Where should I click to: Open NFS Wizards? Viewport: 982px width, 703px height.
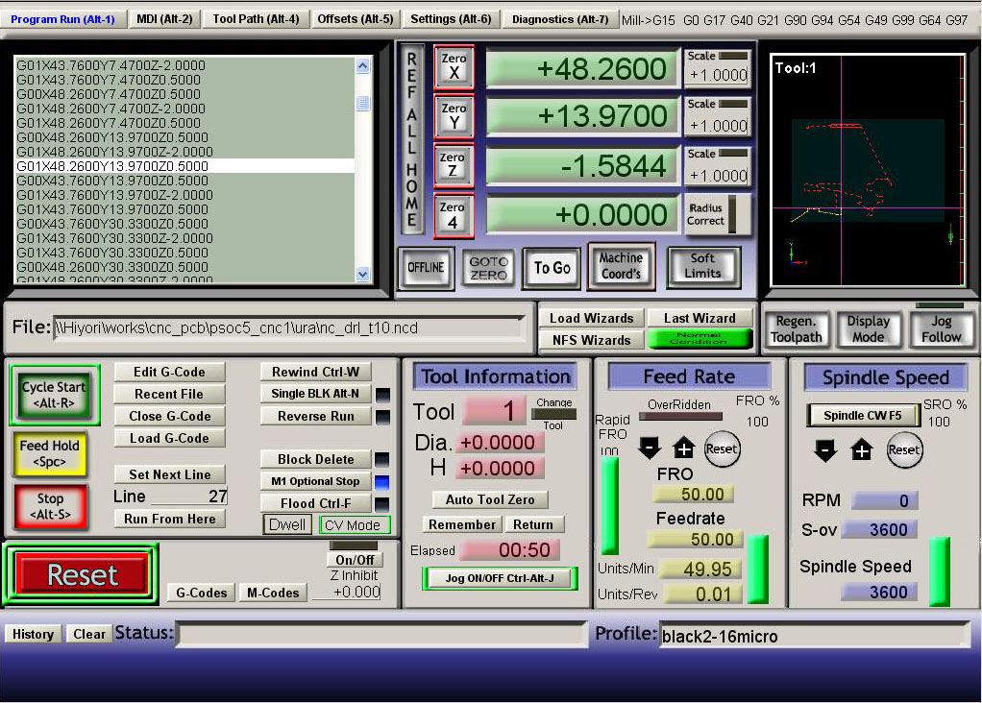click(x=591, y=340)
